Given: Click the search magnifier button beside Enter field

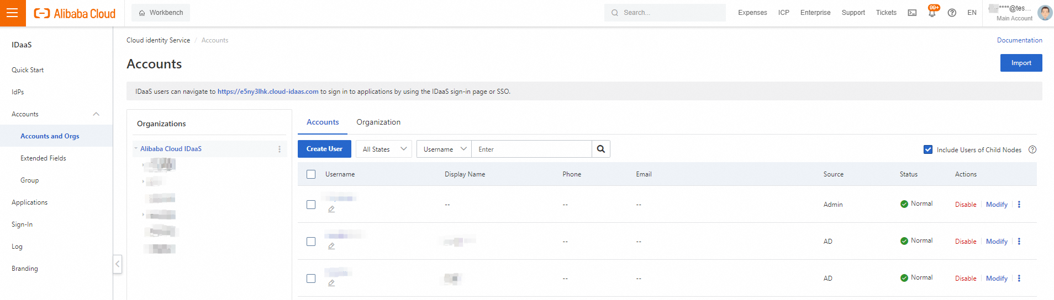Looking at the screenshot, I should (x=601, y=149).
